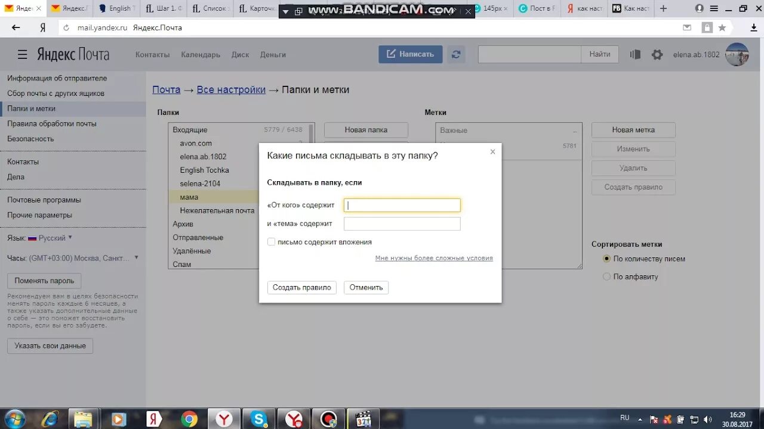Viewport: 764px width, 429px height.
Task: Click the Новая папка button
Action: pyautogui.click(x=366, y=130)
